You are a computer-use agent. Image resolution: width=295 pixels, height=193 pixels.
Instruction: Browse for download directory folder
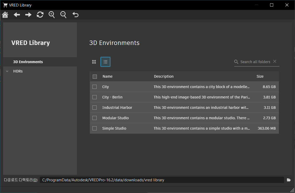289,180
